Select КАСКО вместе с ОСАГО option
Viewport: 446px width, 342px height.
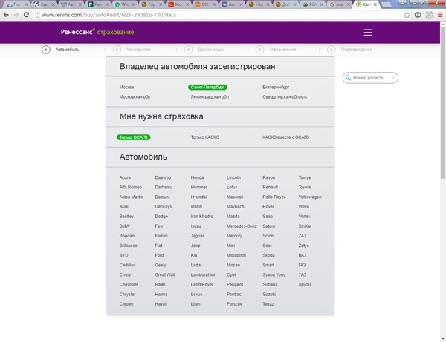(x=285, y=137)
